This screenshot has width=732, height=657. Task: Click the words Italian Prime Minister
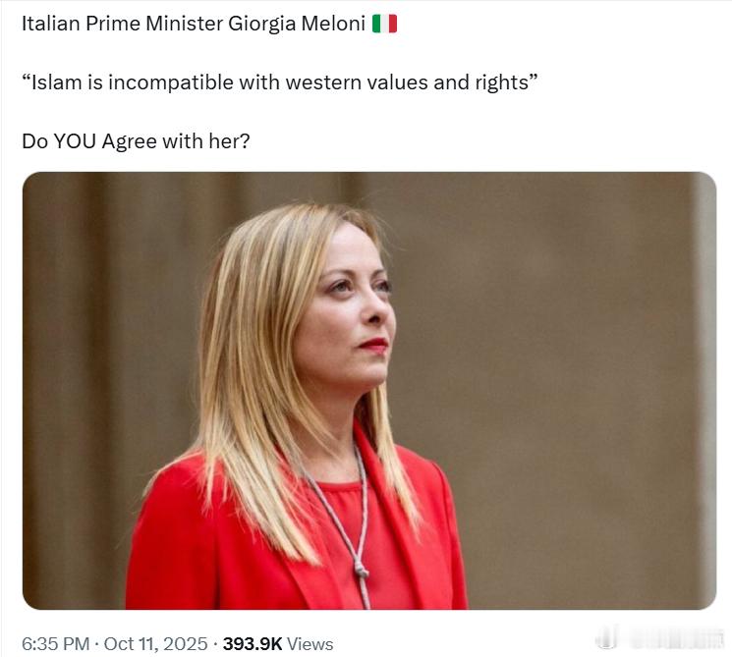coord(123,24)
